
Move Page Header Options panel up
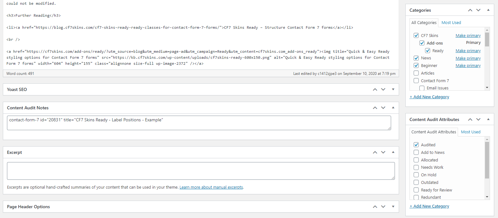375,207
